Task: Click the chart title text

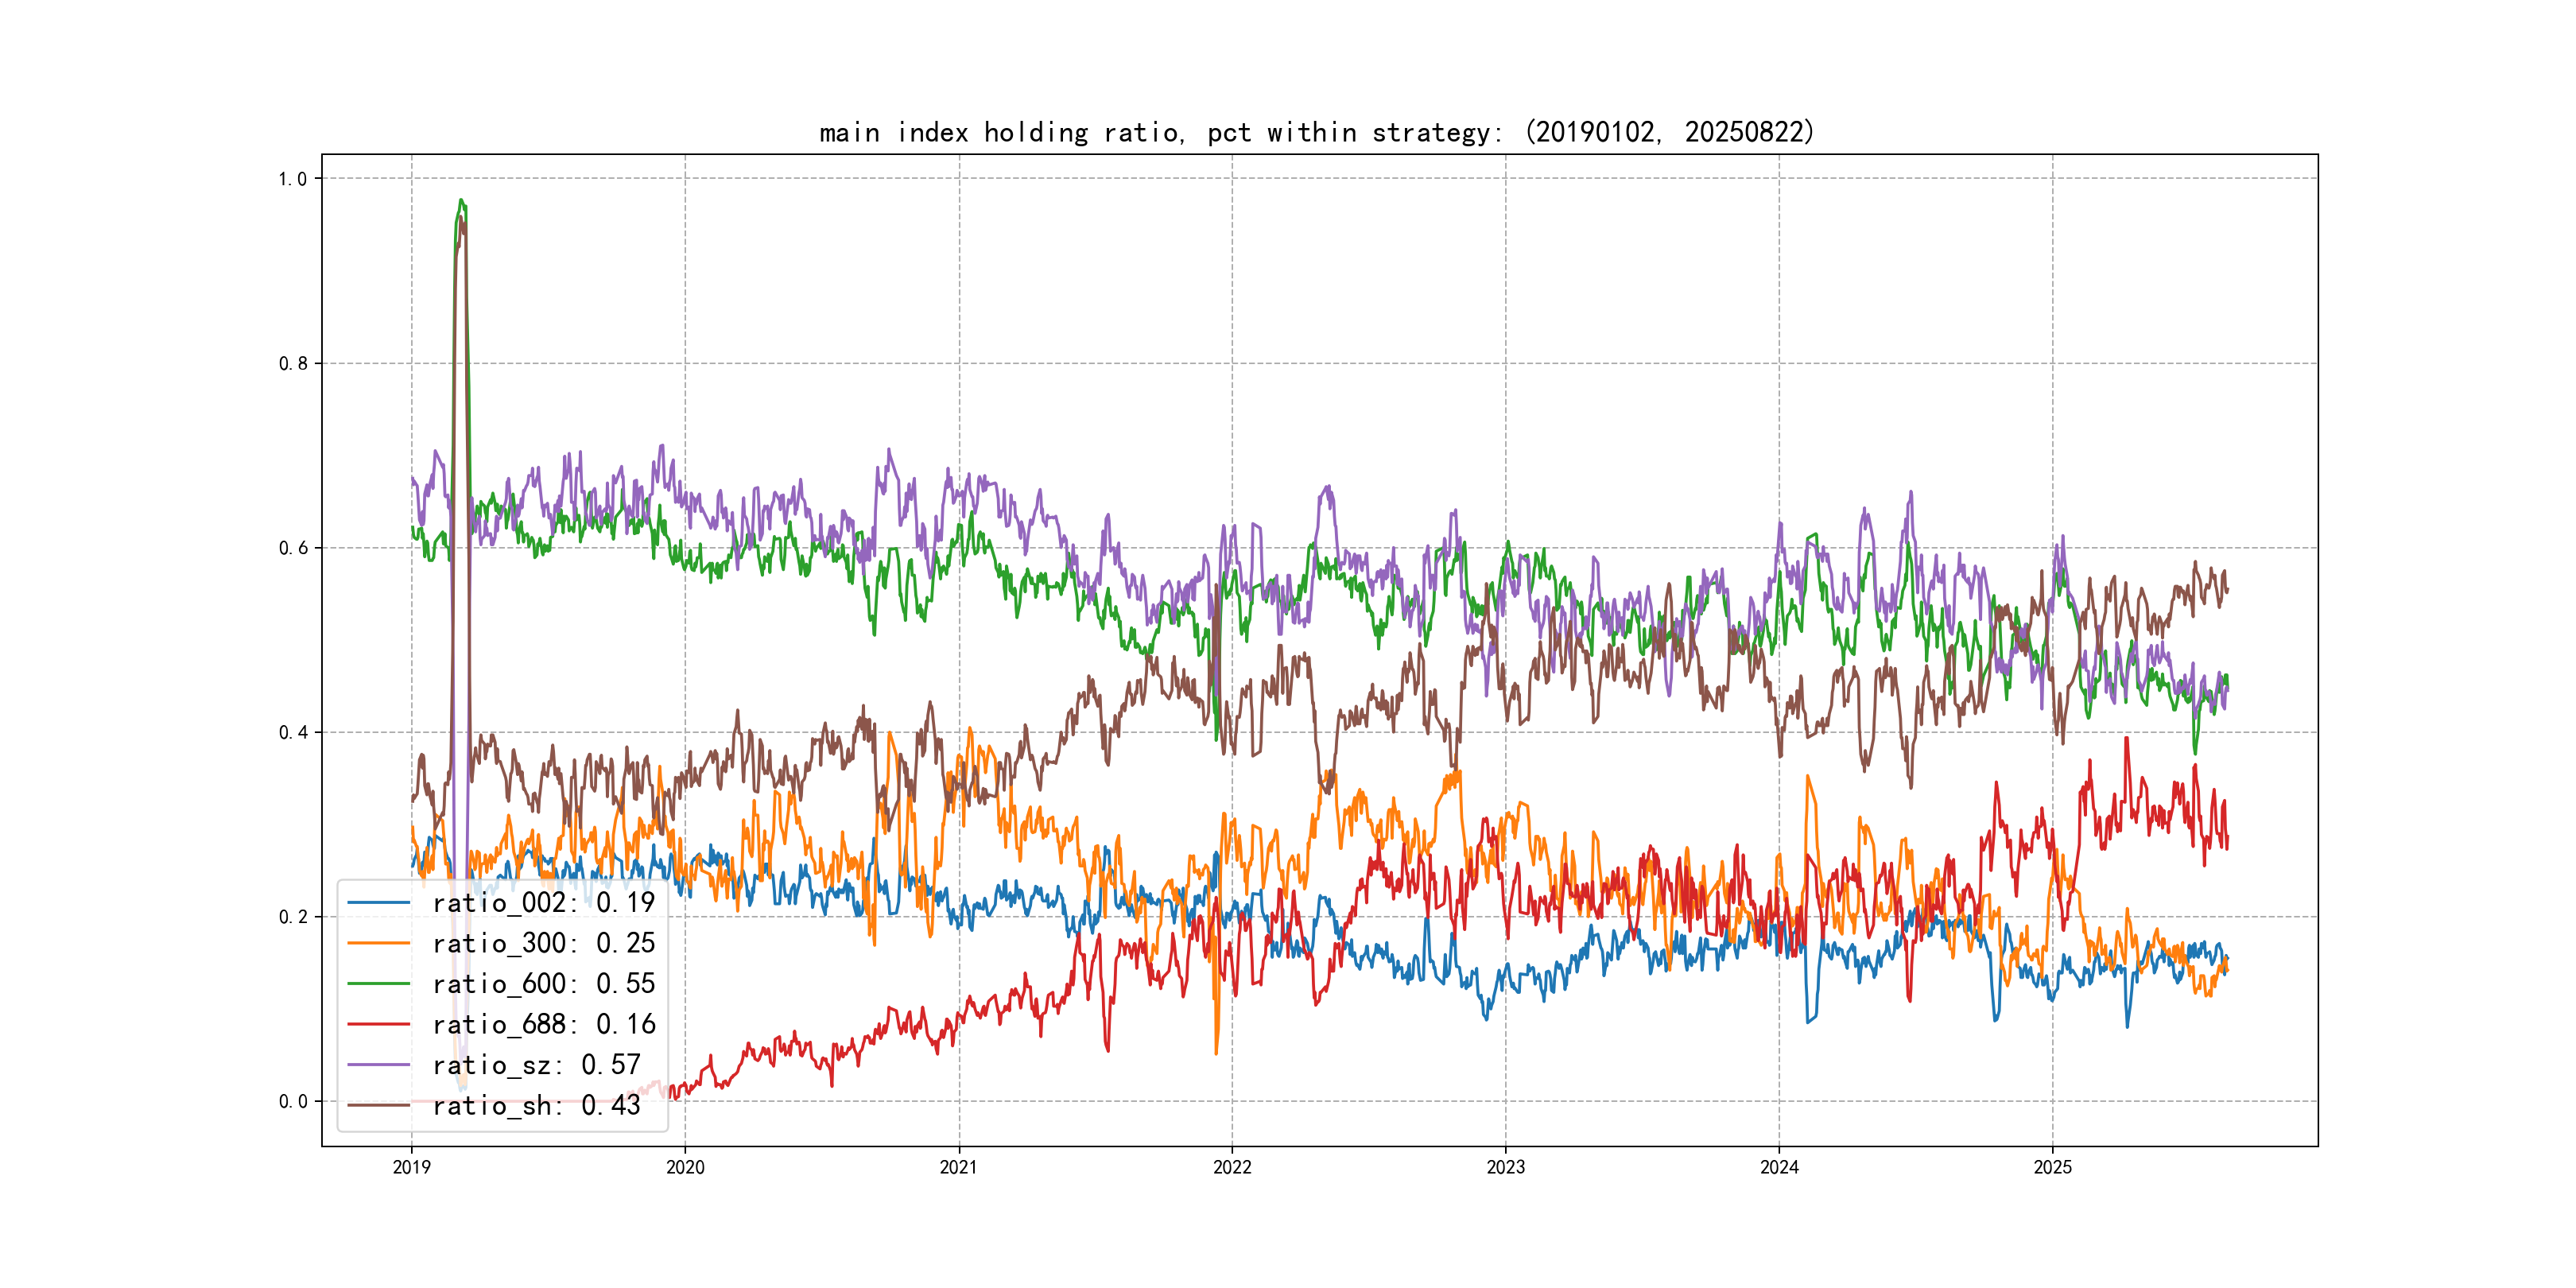Action: point(1316,132)
